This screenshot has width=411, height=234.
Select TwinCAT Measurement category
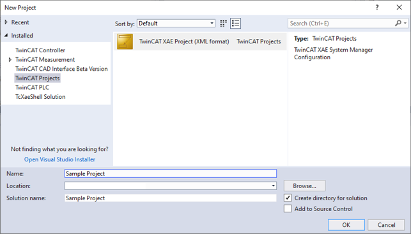45,59
